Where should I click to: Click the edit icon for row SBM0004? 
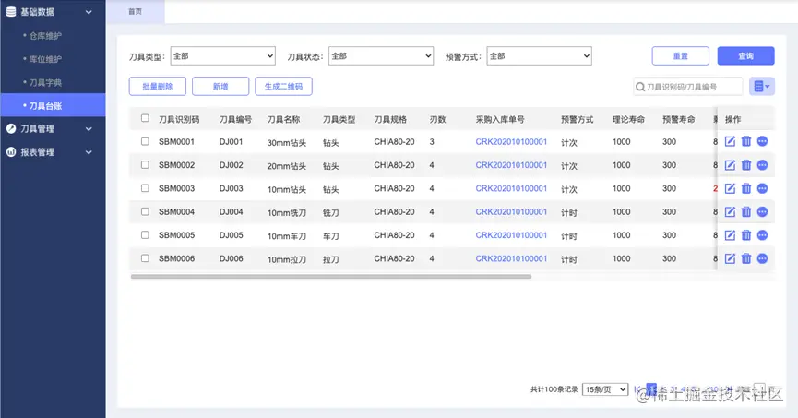[x=730, y=212]
